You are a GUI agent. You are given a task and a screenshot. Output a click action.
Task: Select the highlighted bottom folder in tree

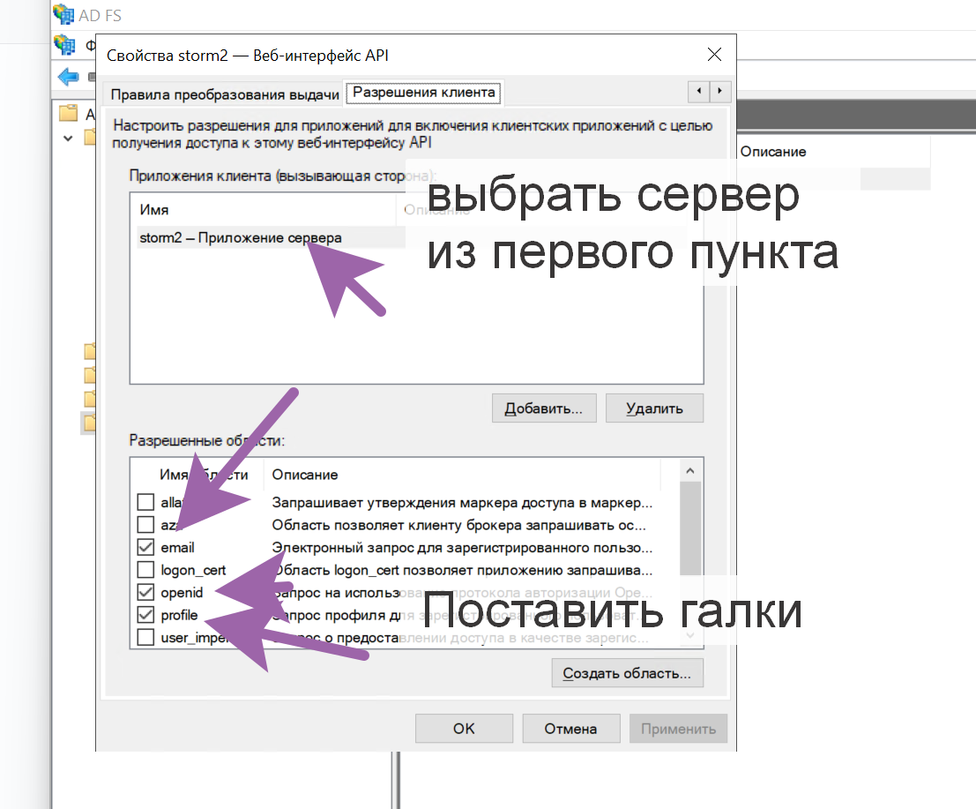click(x=88, y=423)
